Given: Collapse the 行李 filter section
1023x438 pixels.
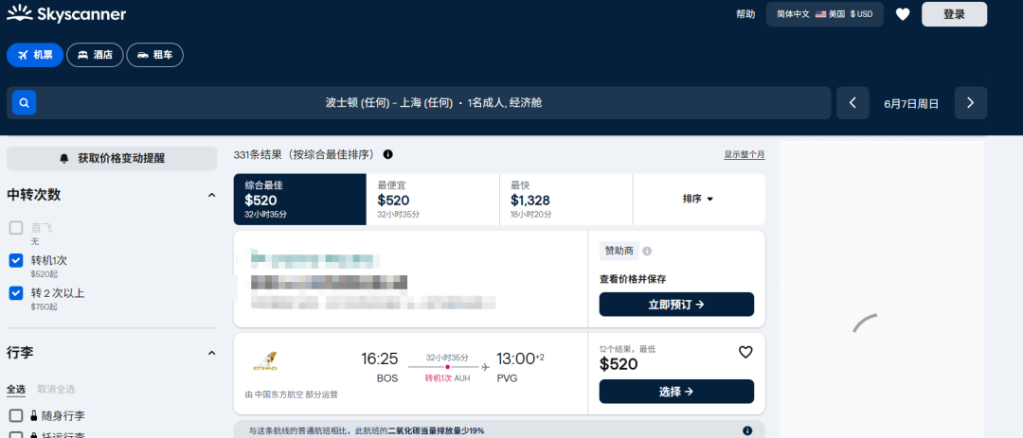Looking at the screenshot, I should pyautogui.click(x=211, y=353).
